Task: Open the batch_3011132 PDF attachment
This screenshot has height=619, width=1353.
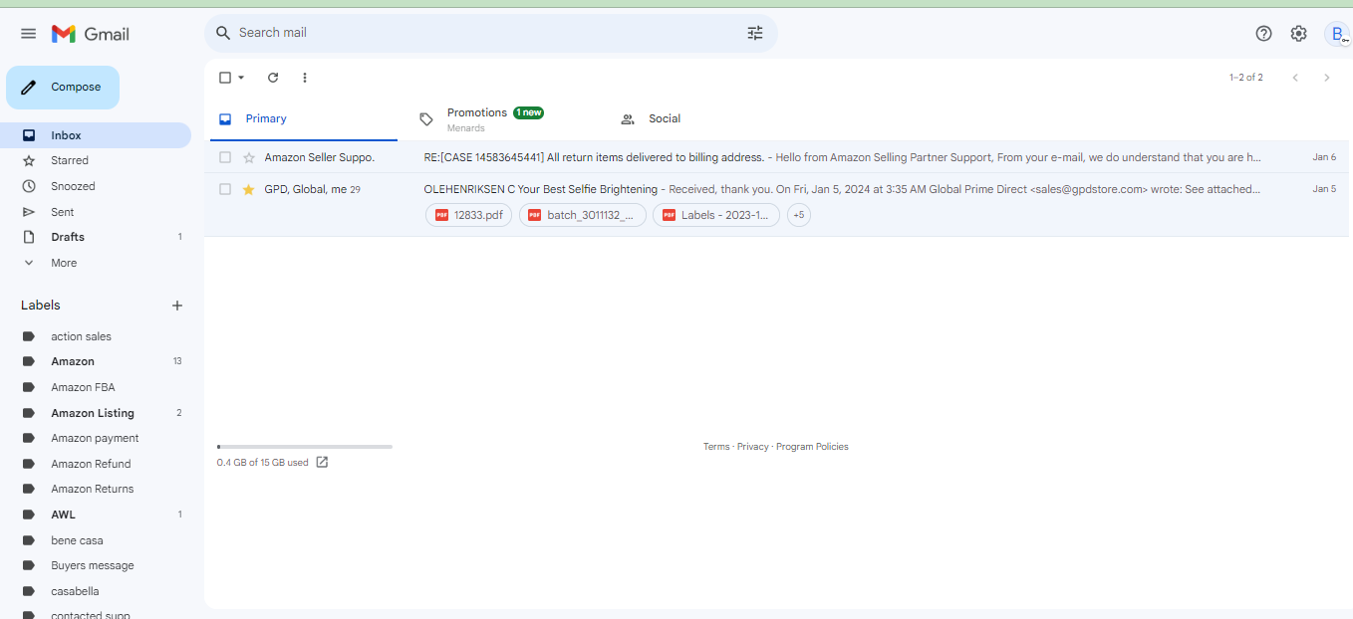Action: tap(583, 215)
